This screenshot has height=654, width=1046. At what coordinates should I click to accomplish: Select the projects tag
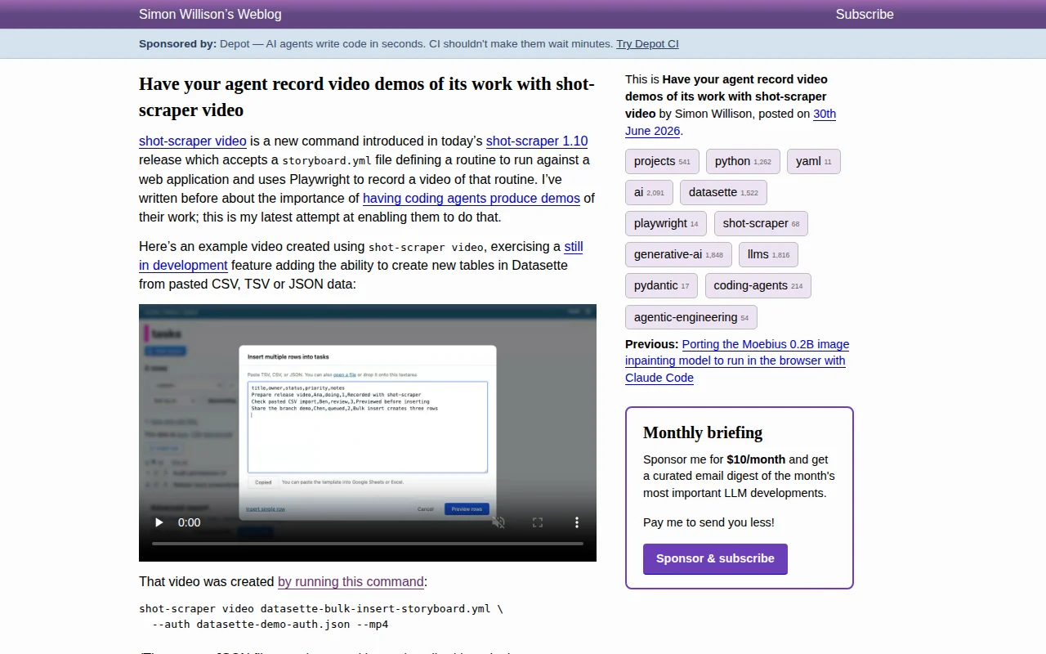pos(662,162)
